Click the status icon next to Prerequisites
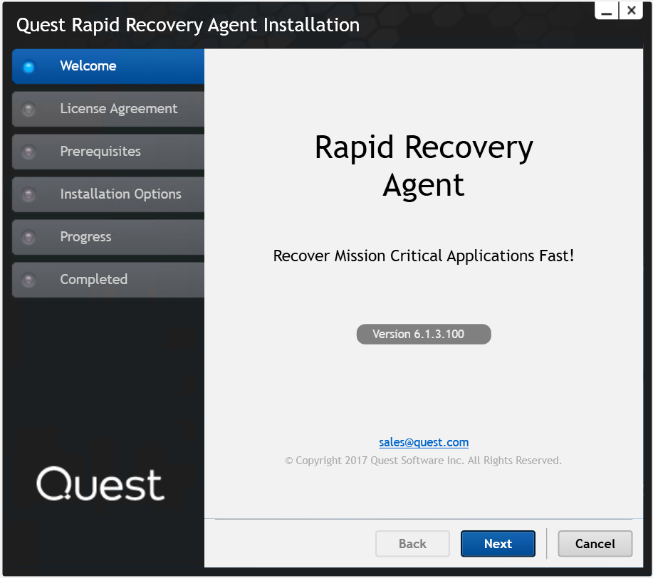 (x=28, y=152)
